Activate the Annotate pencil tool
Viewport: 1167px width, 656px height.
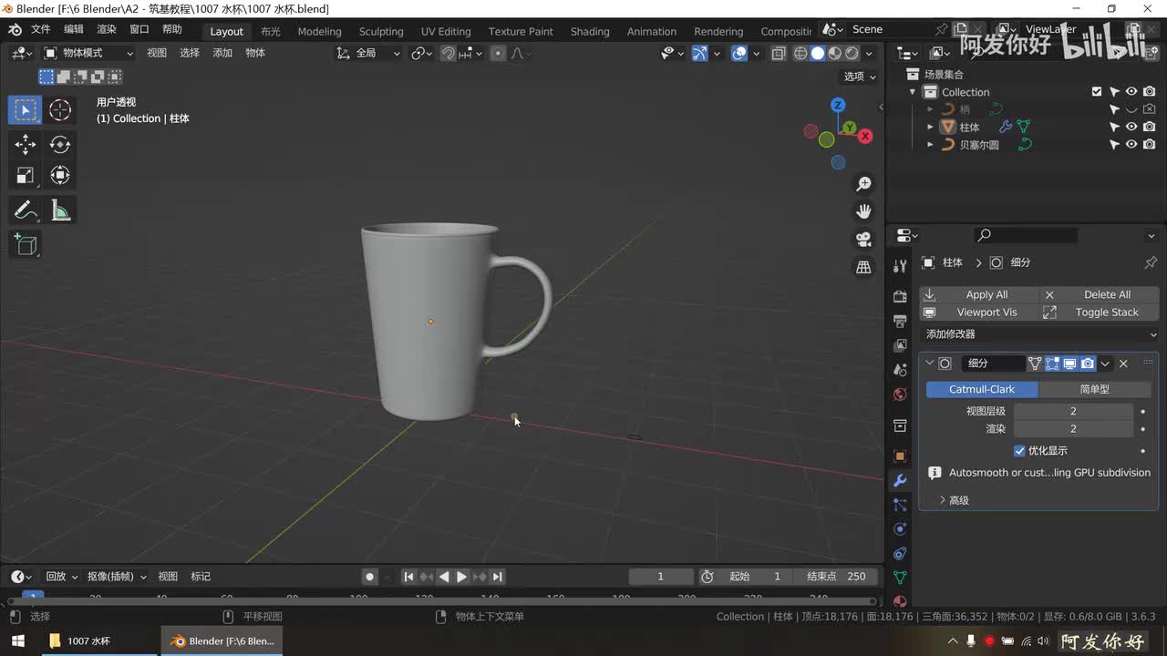[26, 210]
